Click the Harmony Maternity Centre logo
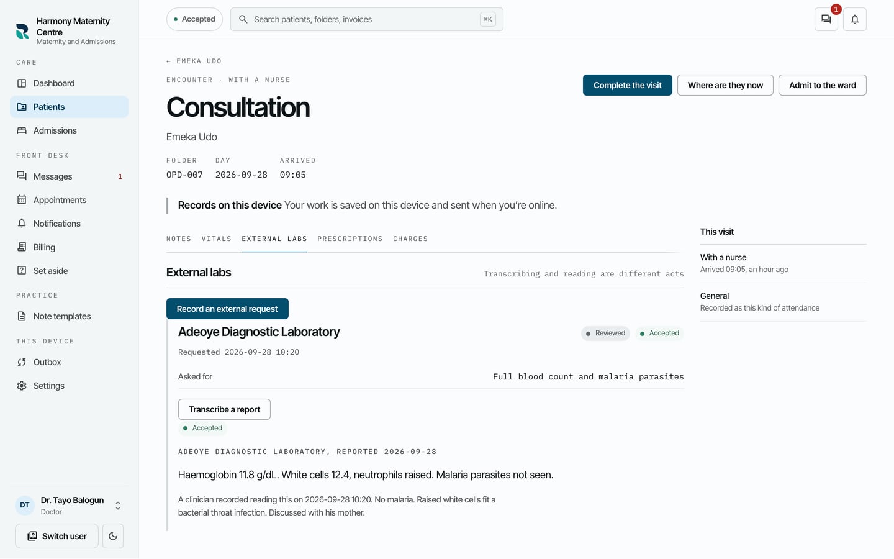Screen dimensions: 894x559 22,31
